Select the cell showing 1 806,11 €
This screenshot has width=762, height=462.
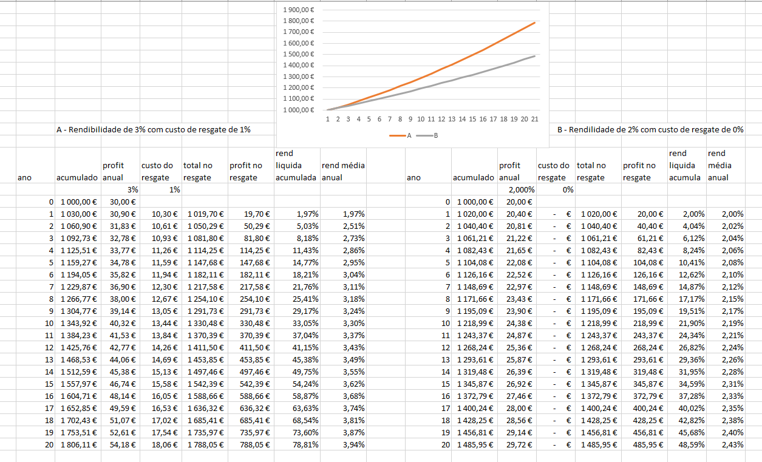(x=78, y=445)
